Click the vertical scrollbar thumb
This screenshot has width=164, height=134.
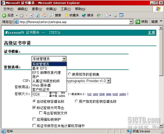(161, 53)
